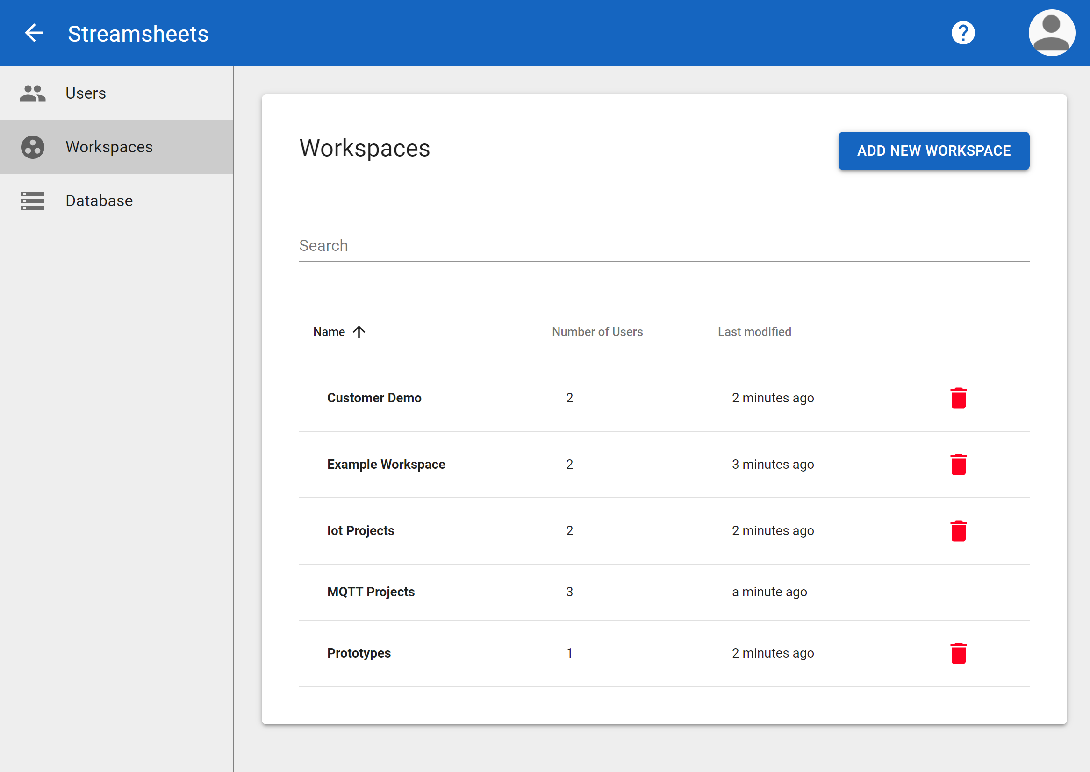
Task: Delete the Customer Demo workspace
Action: pyautogui.click(x=958, y=398)
